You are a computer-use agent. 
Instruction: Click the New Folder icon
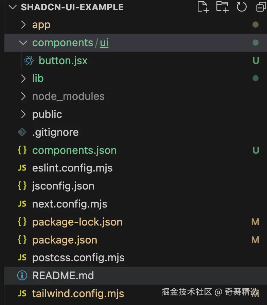pyautogui.click(x=222, y=7)
